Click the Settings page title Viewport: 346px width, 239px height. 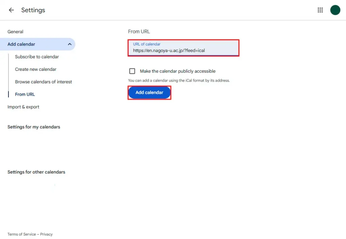[33, 10]
